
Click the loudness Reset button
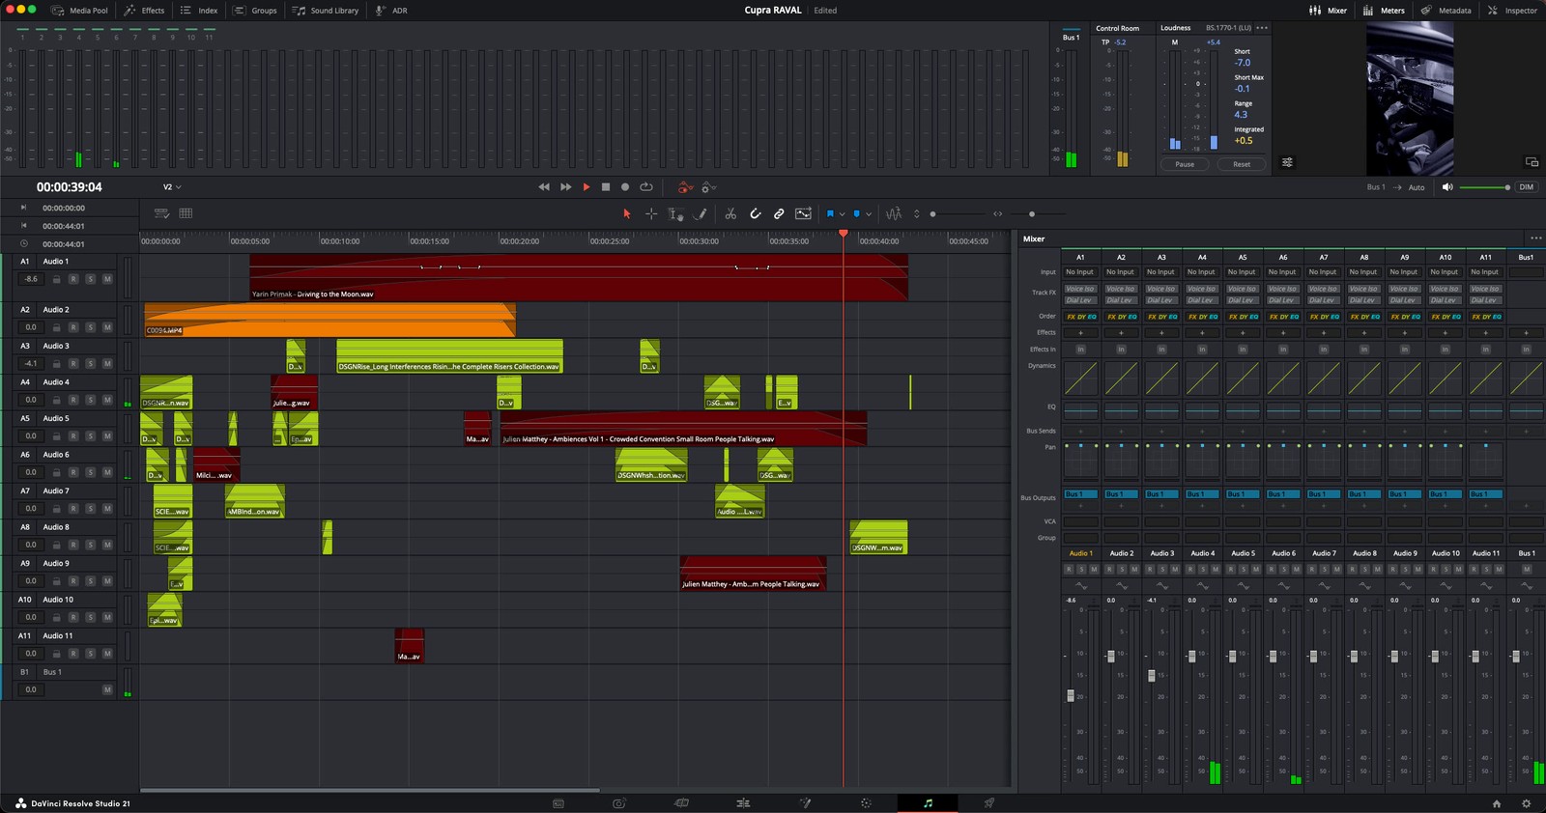(1242, 164)
